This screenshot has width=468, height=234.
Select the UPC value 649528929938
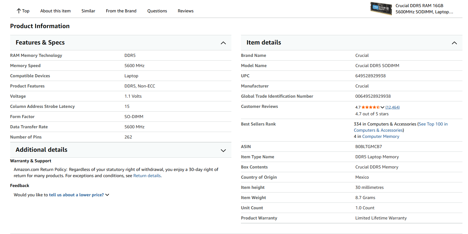(x=370, y=76)
